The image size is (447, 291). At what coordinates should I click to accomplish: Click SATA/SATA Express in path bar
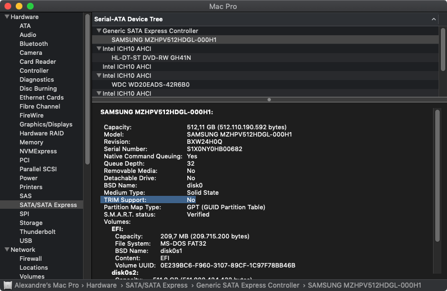(x=156, y=285)
